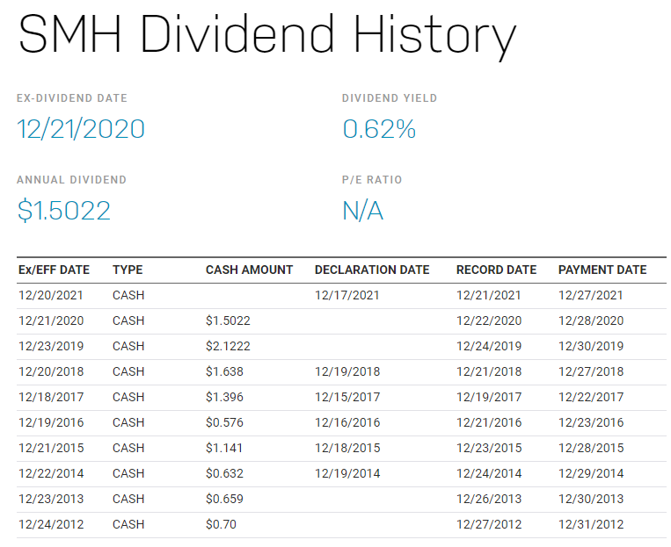Click the SMH Dividend History heading
The height and width of the screenshot is (547, 671).
click(266, 36)
